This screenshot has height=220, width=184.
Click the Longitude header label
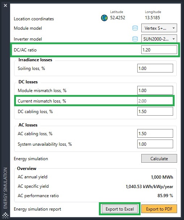tap(153, 12)
